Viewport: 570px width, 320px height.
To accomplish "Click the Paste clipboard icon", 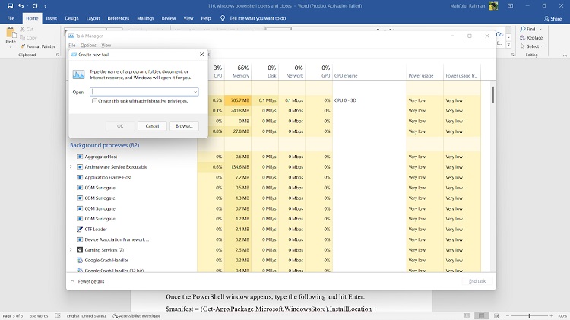I will tap(10, 33).
